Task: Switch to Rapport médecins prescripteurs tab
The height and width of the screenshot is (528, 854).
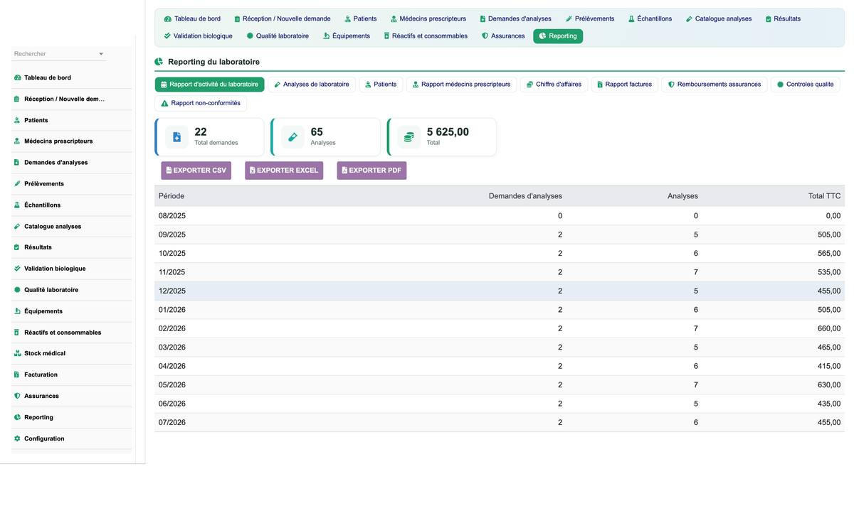Action: 461,84
